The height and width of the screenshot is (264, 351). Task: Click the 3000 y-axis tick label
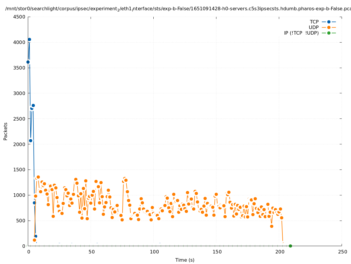[19, 93]
